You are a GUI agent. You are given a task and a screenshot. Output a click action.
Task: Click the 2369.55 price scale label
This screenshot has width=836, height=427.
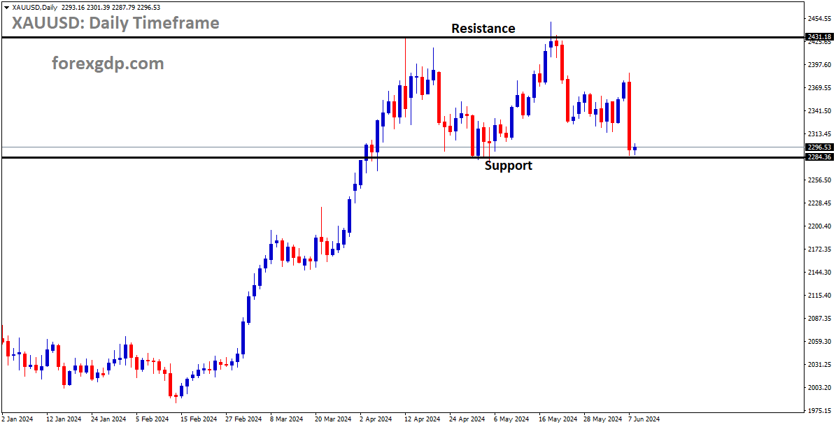(819, 88)
